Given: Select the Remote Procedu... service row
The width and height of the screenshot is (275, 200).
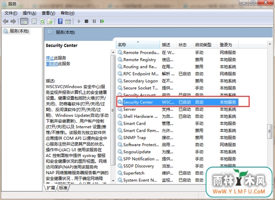Looking at the screenshot, I should click(x=177, y=52).
